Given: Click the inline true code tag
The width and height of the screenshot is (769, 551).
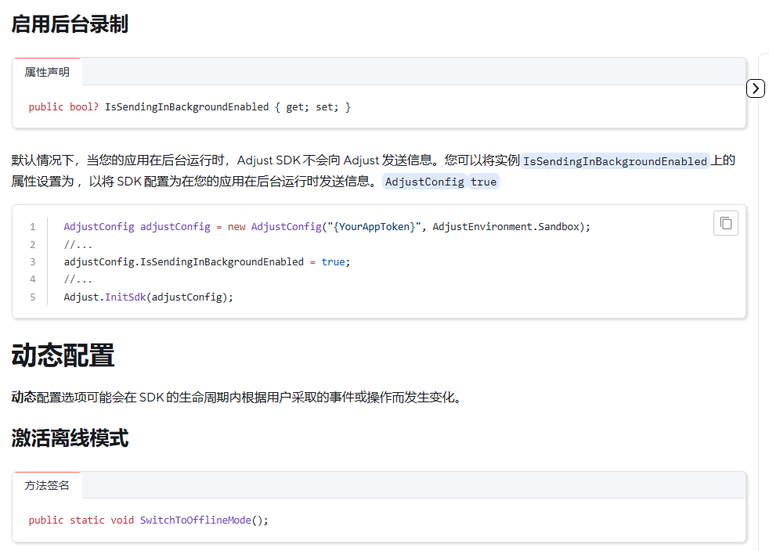Looking at the screenshot, I should (x=484, y=182).
